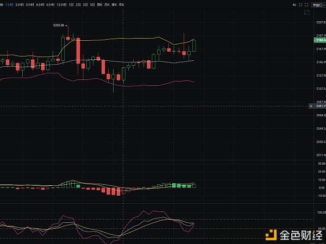Click the 2081.97 crosshair price label
The image size is (326, 244).
[x=319, y=106]
